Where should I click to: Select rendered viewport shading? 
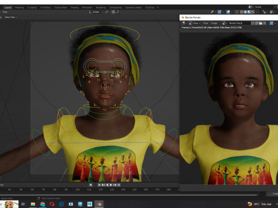coord(253,12)
